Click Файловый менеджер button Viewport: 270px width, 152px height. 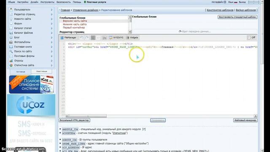(246, 120)
